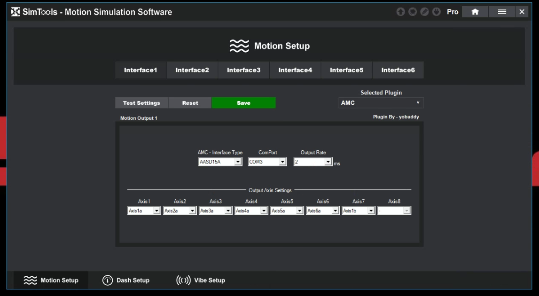Switch to the Interface3 tab

tap(243, 70)
